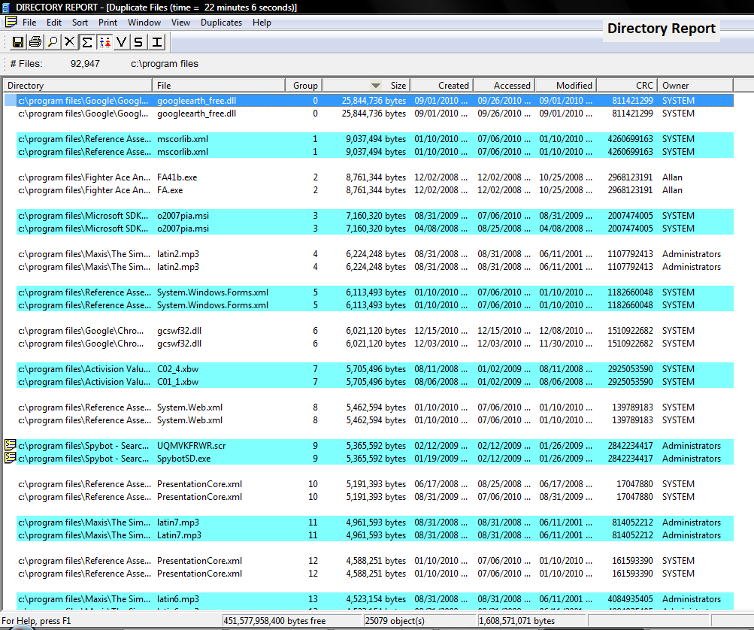754x630 pixels.
Task: Open the Sort menu
Action: [x=80, y=23]
